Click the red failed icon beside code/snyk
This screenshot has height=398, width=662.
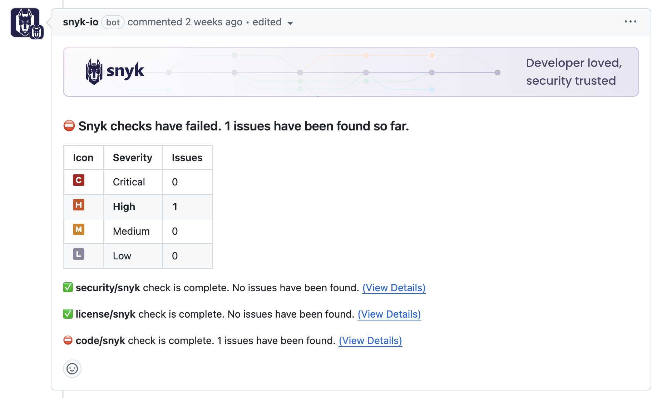68,340
